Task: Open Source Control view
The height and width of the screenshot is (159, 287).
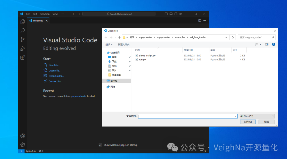Action: pos(23,40)
